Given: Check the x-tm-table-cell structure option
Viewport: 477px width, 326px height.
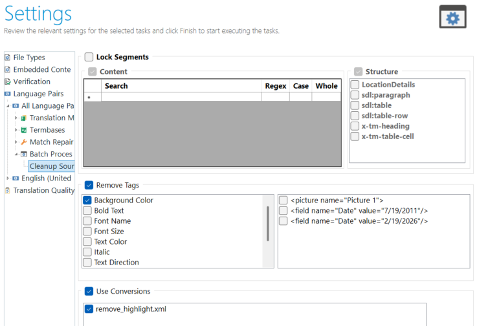Looking at the screenshot, I should pyautogui.click(x=355, y=136).
